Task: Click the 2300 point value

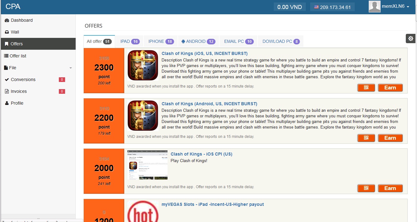Action: coord(104,67)
